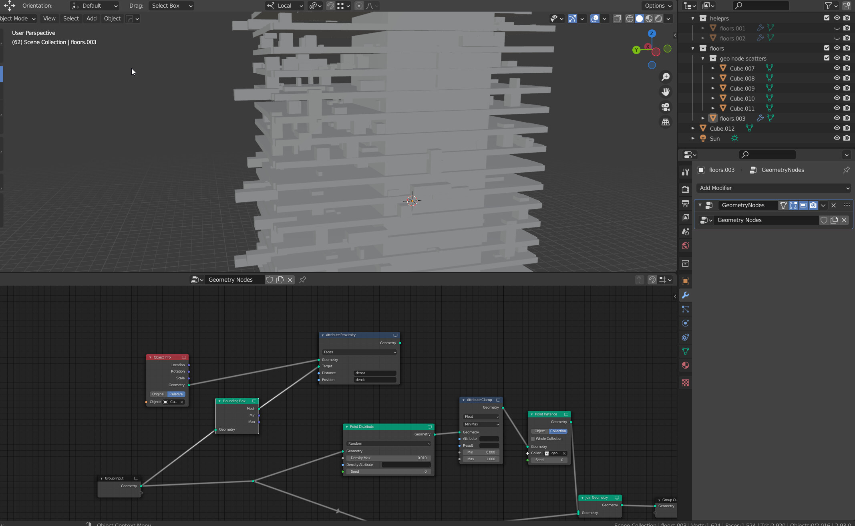Click the new collection icon in outliner

coord(847,6)
